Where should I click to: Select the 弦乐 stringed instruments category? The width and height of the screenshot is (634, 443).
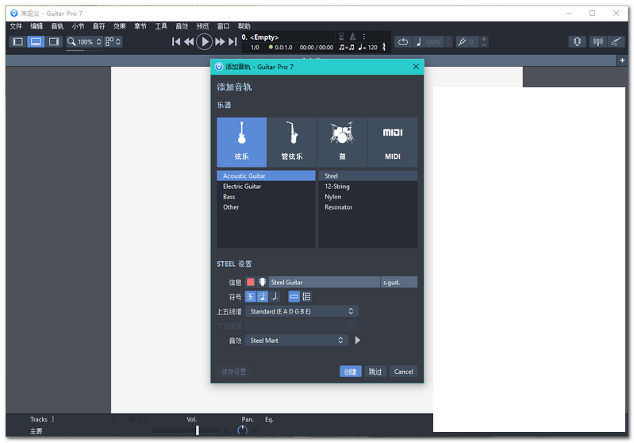click(x=241, y=142)
